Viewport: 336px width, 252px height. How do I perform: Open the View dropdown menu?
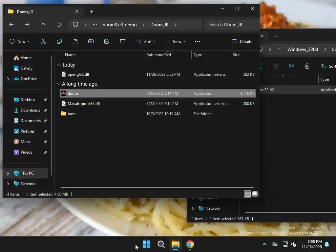[x=175, y=42]
